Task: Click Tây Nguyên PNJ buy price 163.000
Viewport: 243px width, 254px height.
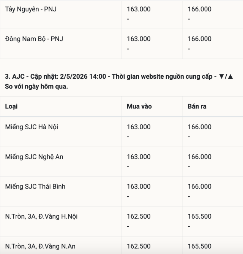Action: click(139, 9)
